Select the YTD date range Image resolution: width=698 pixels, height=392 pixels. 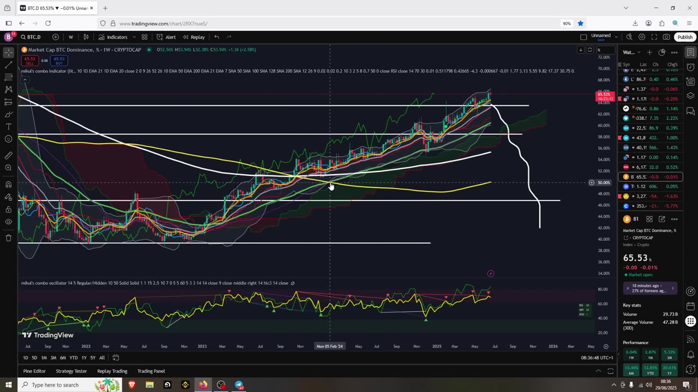point(73,358)
